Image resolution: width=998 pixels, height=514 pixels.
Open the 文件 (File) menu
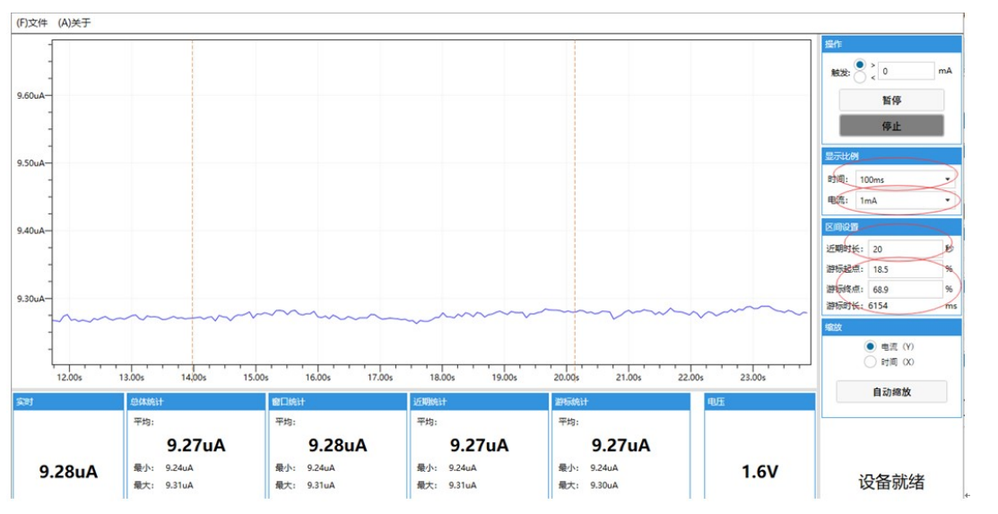[32, 22]
